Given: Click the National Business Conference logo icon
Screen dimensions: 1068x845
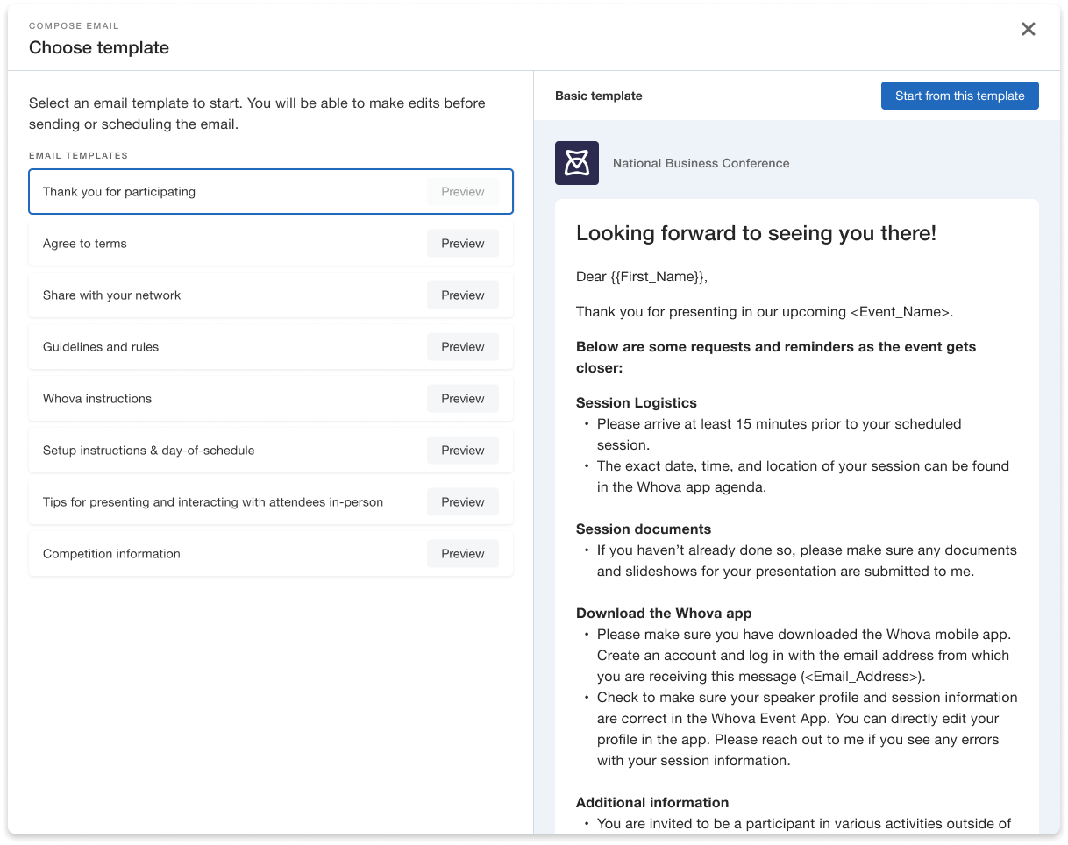Looking at the screenshot, I should tap(576, 163).
